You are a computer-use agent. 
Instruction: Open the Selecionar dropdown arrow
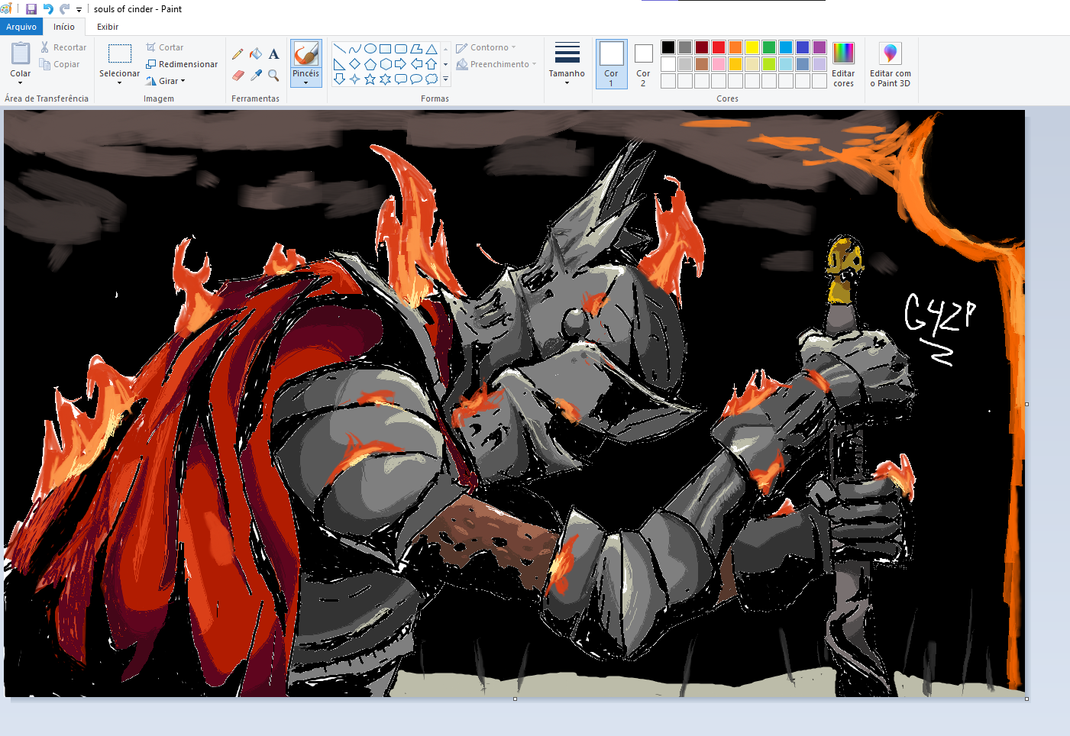point(119,79)
